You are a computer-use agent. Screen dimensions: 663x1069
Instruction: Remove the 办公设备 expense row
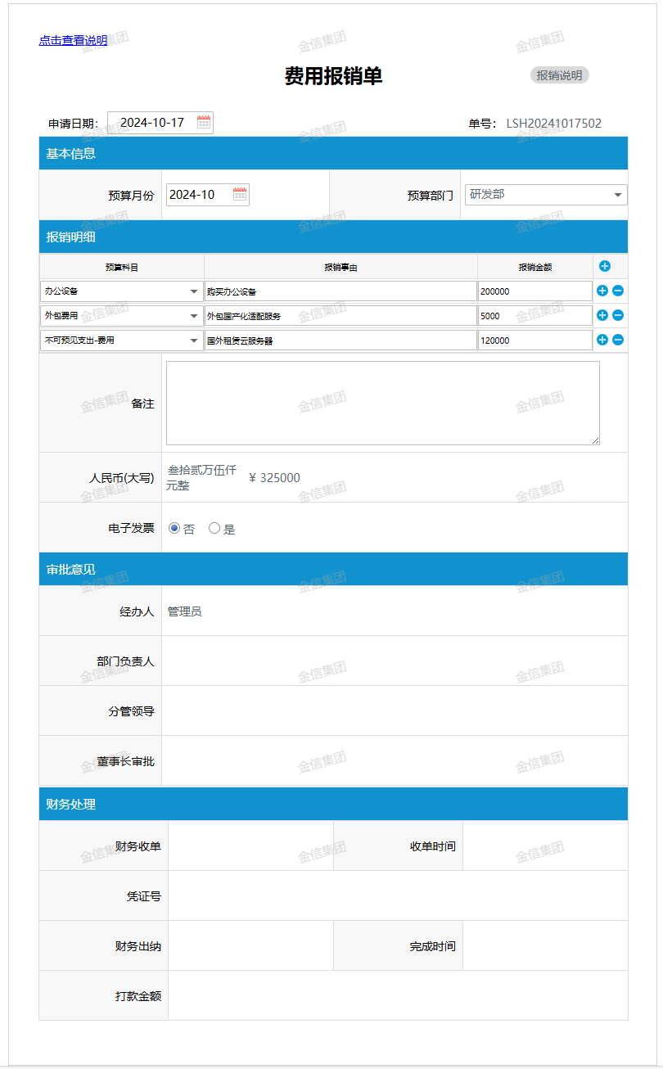point(618,291)
